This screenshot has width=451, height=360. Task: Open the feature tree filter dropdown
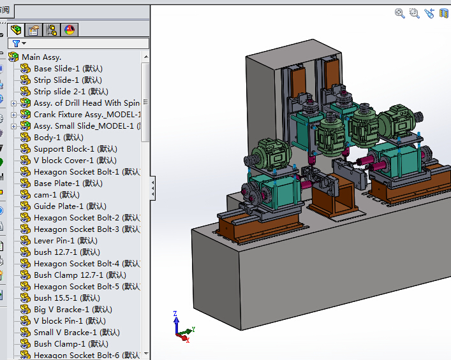pyautogui.click(x=19, y=43)
